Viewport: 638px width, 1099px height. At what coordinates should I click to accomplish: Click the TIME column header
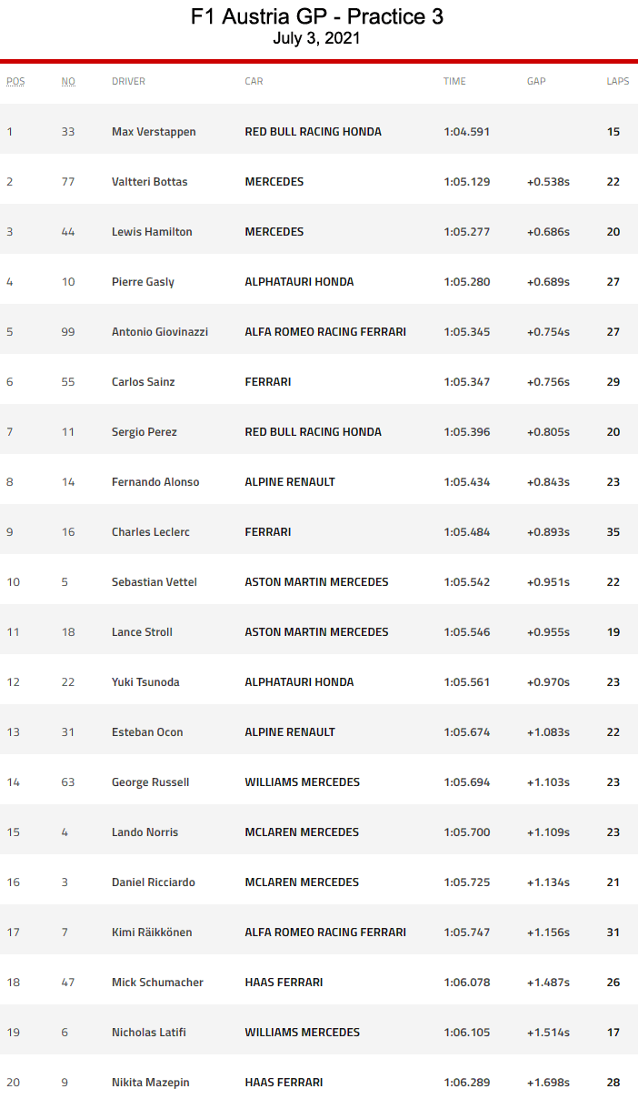pos(454,81)
